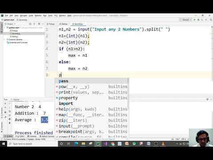Run the Second configuration with green play icon
The height and width of the screenshot is (160, 213).
195,20
